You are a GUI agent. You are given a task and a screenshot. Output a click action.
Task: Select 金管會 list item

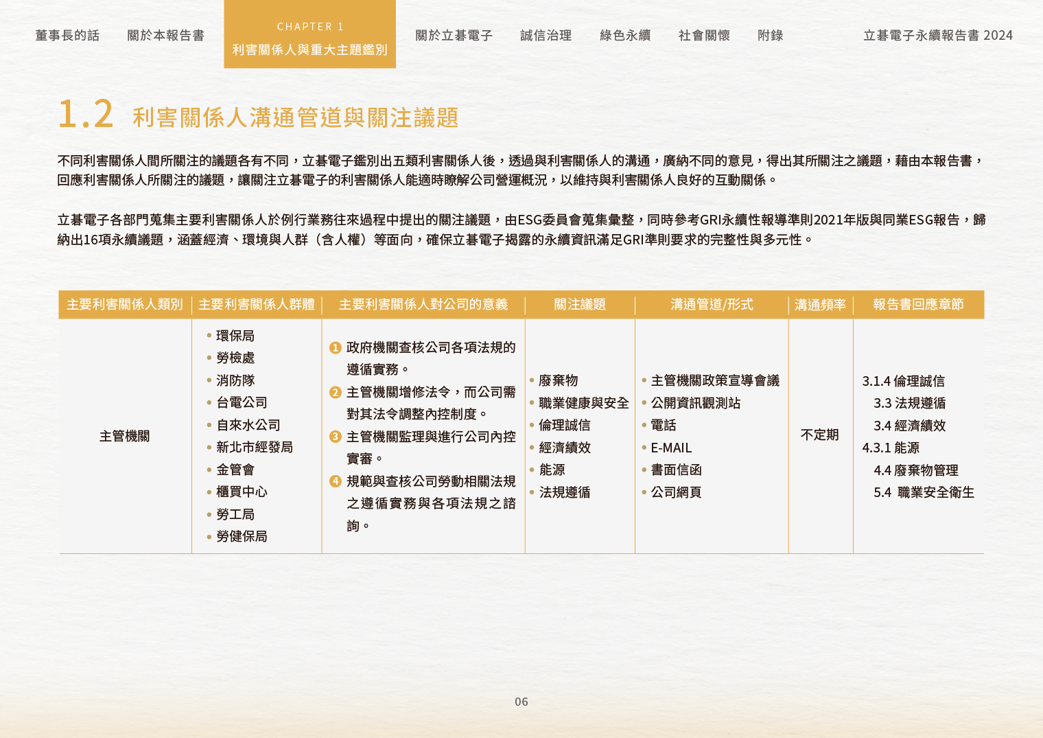click(x=235, y=470)
